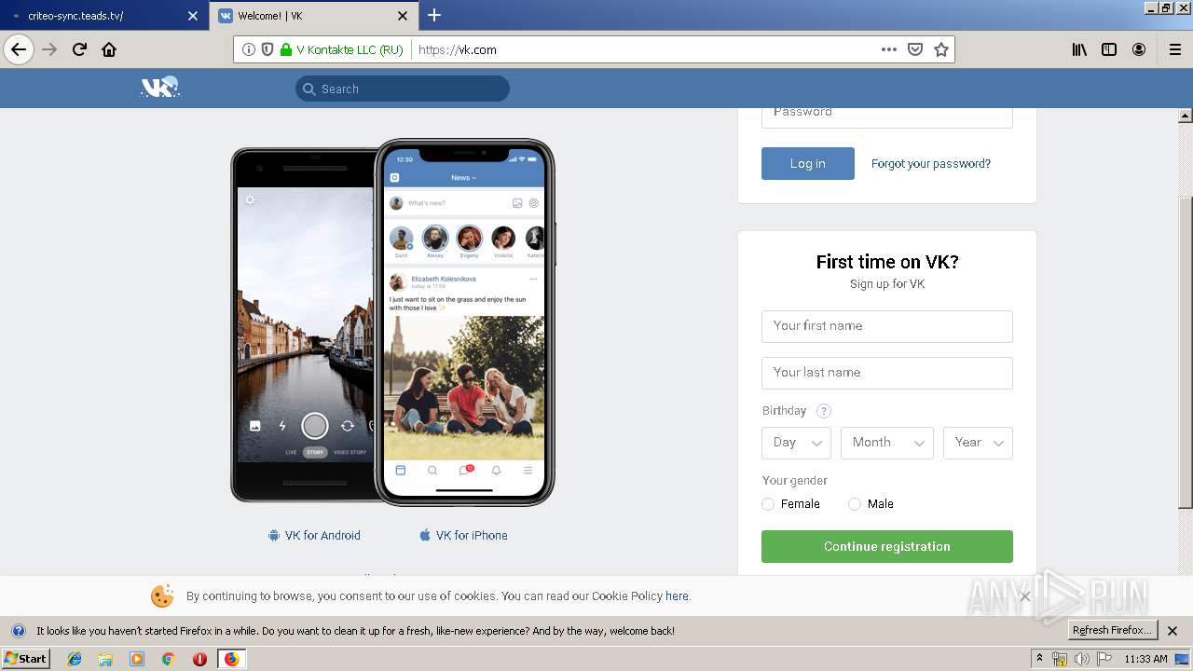Toggle the sidebar view icon
The image size is (1193, 671).
pos(1109,50)
